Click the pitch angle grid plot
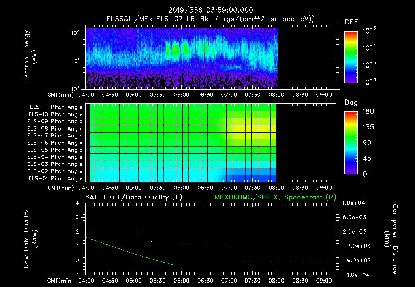The width and height of the screenshot is (415, 287). (183, 143)
